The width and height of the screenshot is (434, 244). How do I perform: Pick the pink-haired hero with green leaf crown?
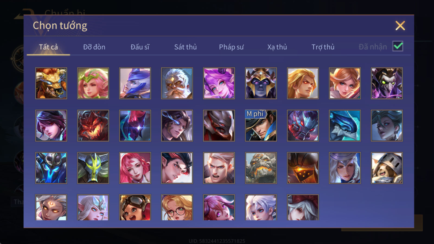pos(93,83)
